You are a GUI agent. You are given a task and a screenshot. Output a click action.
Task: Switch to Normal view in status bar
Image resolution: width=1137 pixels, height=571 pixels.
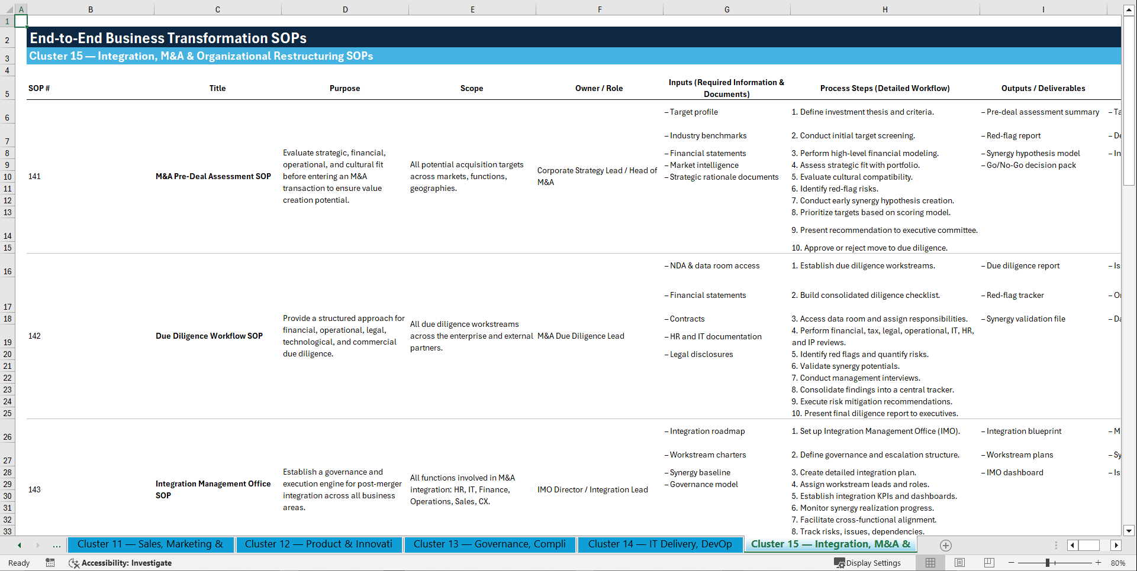coord(930,563)
